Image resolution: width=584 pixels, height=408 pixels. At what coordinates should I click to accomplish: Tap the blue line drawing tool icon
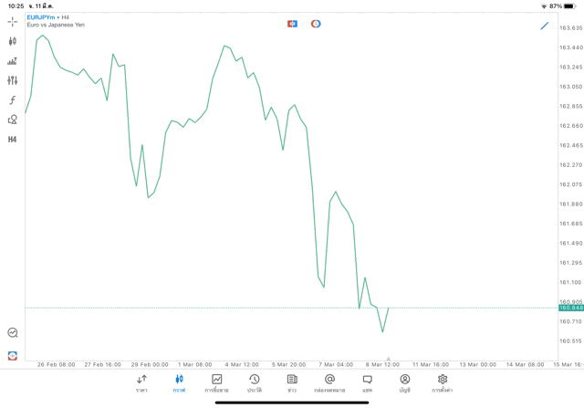coord(545,26)
